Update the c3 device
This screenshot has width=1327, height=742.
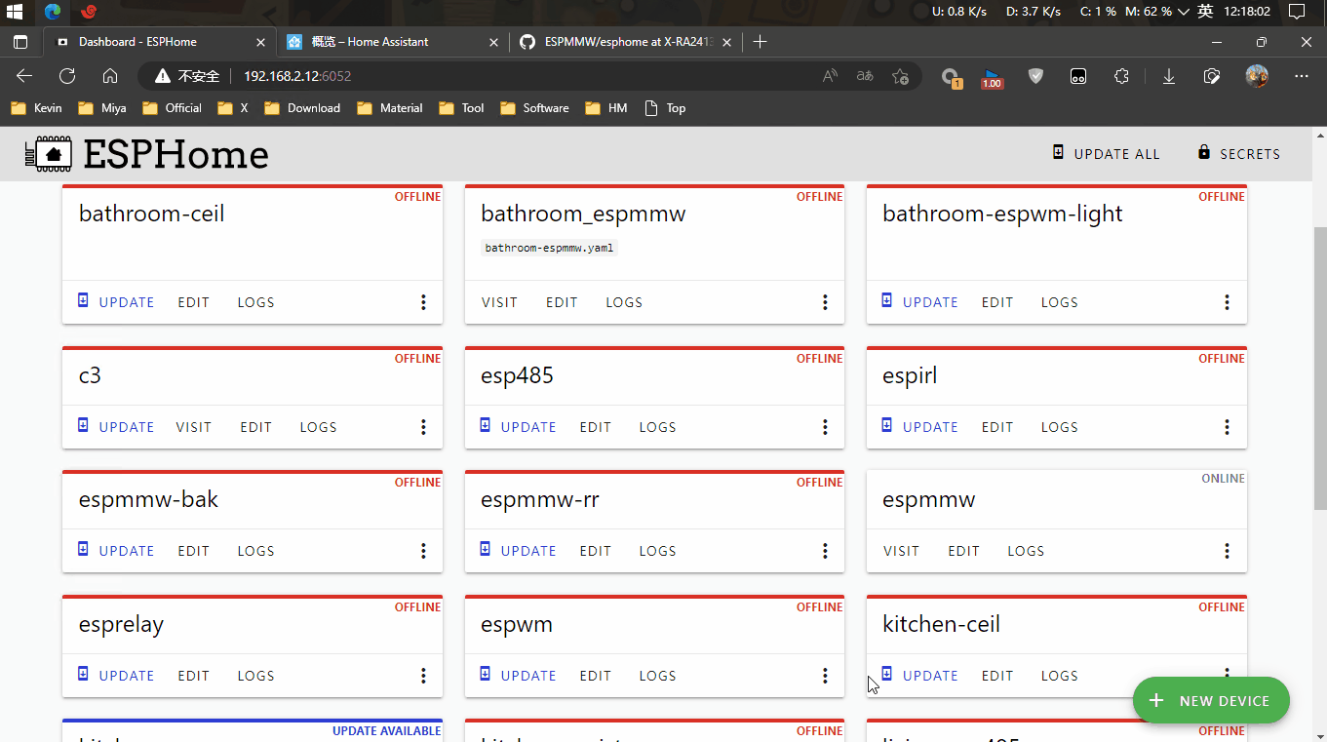(x=116, y=427)
